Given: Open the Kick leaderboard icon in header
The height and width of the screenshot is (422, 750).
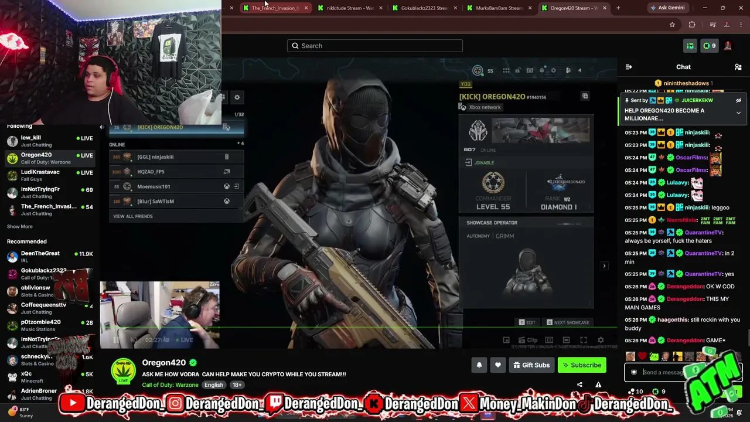Looking at the screenshot, I should click(x=690, y=46).
